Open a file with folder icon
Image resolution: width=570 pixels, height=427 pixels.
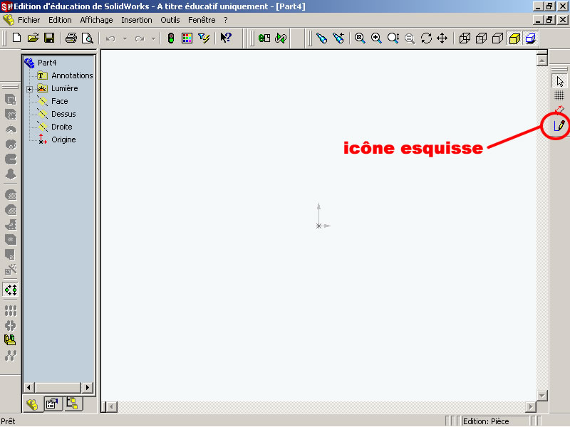(x=33, y=38)
